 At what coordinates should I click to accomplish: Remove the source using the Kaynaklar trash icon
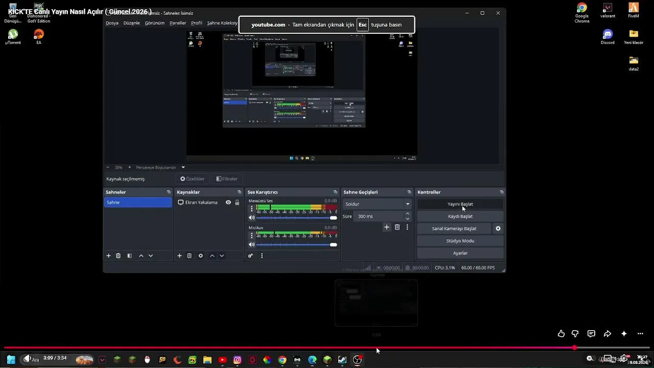(189, 256)
